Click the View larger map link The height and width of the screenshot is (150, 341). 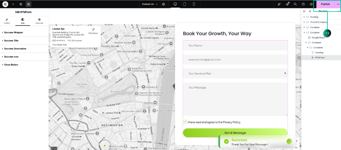(x=60, y=44)
